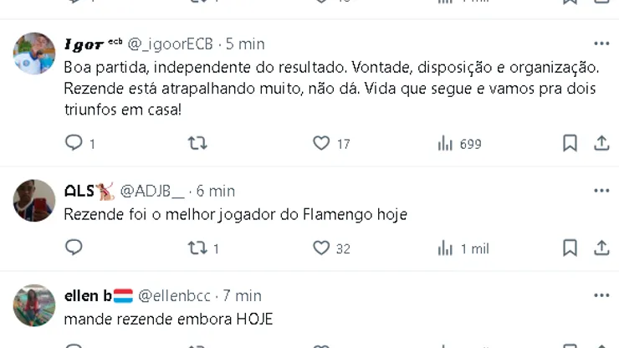The image size is (619, 348).
Task: Repost Igor's tweet about the match
Action: coord(197,144)
